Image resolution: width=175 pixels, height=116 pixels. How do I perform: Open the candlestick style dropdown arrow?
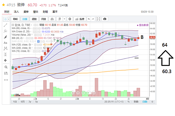[64, 19]
